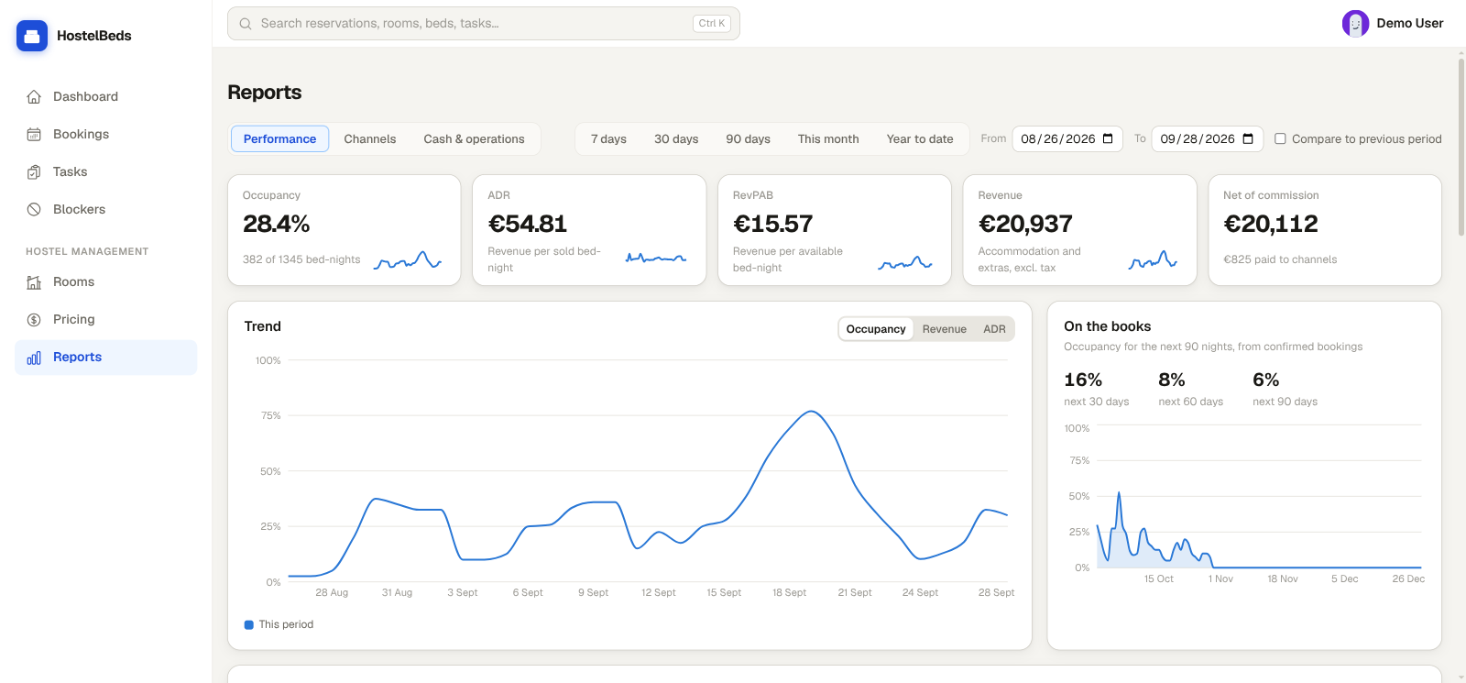Click the ADR €54.81 value
Image resolution: width=1466 pixels, height=683 pixels.
click(527, 224)
